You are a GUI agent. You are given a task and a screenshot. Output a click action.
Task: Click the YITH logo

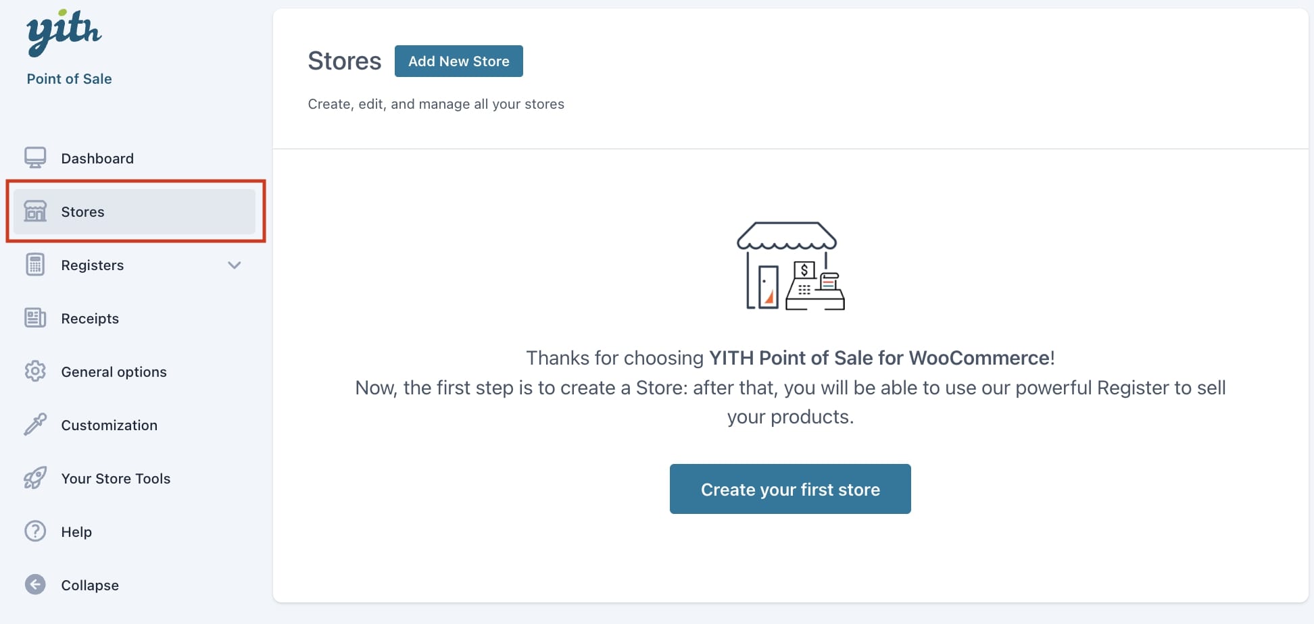pyautogui.click(x=64, y=32)
